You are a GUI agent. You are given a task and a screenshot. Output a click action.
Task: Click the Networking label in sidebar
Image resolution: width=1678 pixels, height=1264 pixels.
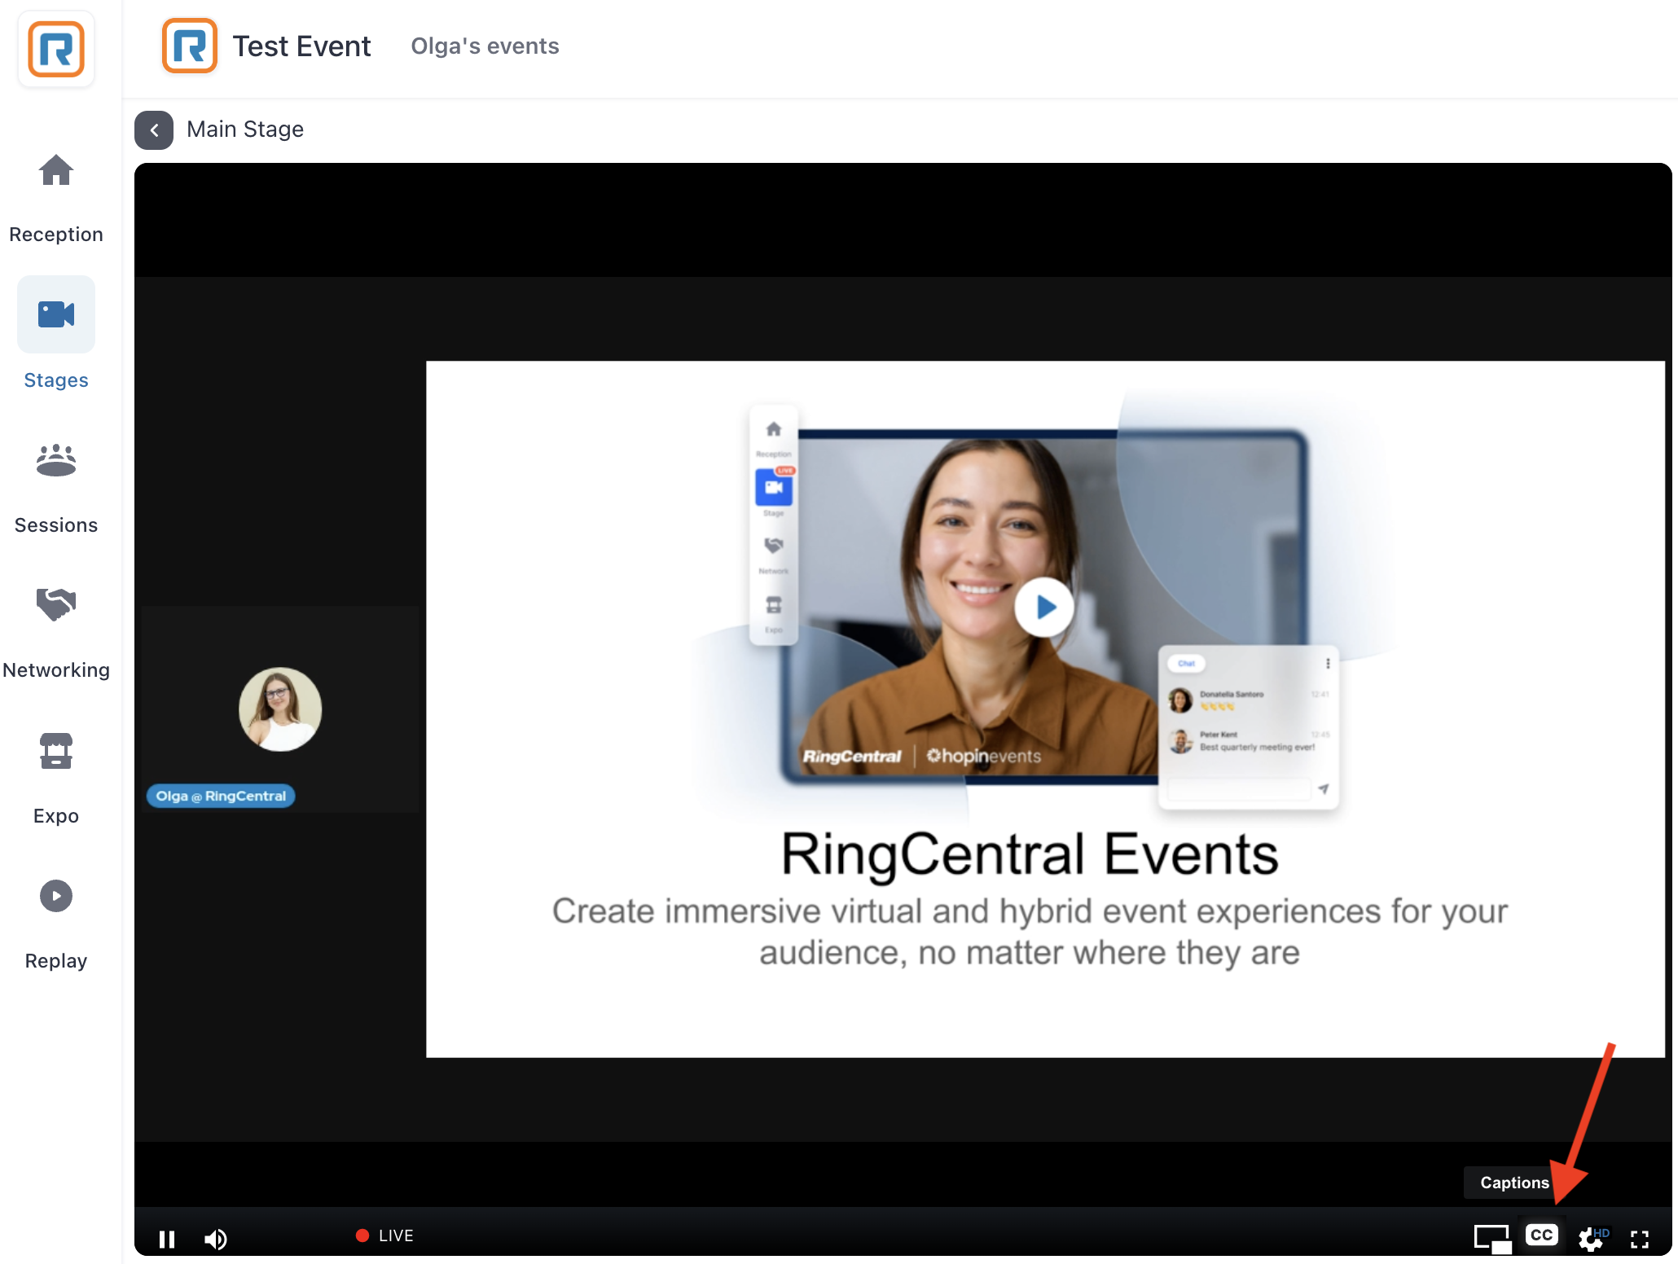(56, 670)
